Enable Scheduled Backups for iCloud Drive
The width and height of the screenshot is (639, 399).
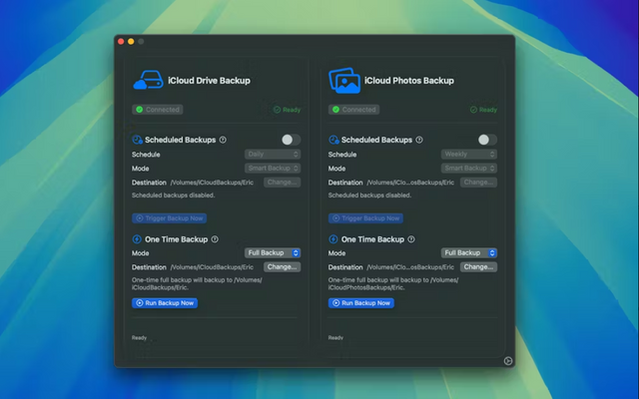[291, 140]
